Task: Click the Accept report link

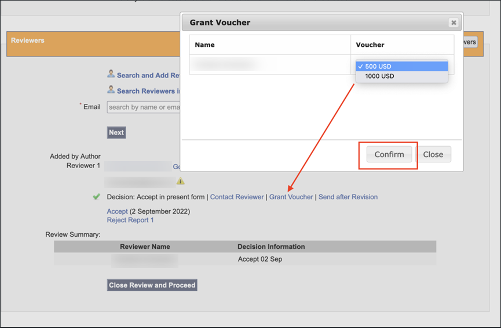Action: click(x=117, y=211)
